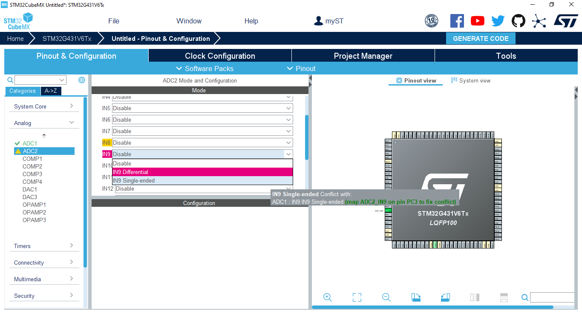Screen dimensions: 582x314
Task: Switch to the Clock Configuration tab
Action: coord(219,56)
